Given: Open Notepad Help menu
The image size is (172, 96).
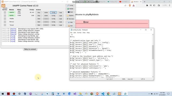Looking at the screenshot, I should (x=88, y=33).
